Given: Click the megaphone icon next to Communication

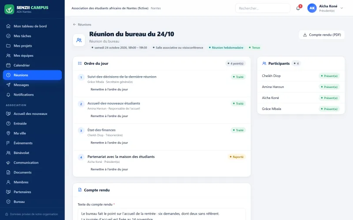Looking at the screenshot, I should 8,162.
